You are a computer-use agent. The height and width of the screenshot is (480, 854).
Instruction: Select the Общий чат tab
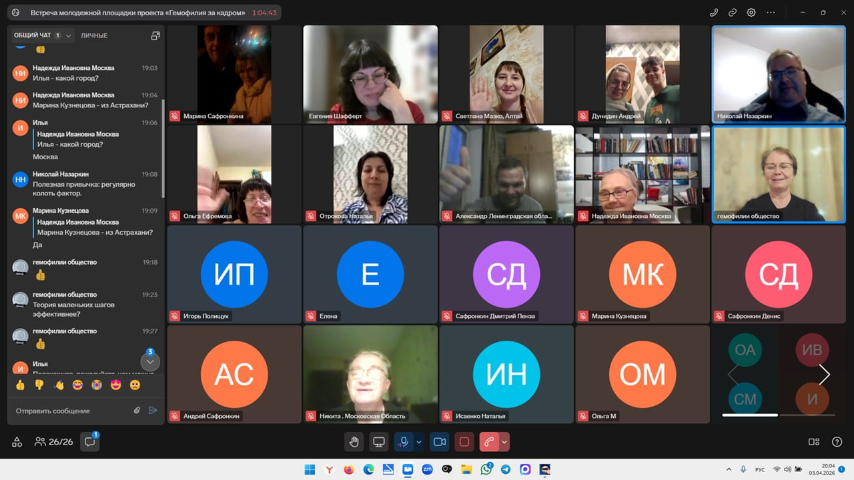point(32,35)
